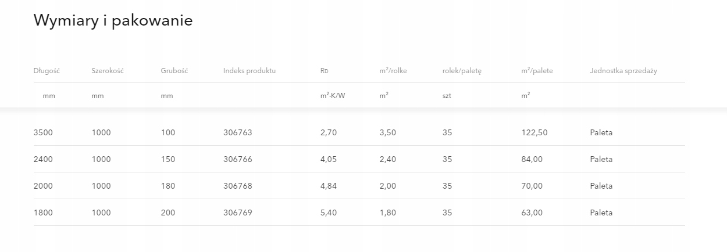Click the "Wymiary i pakowanie" heading
The image size is (727, 252).
(113, 21)
